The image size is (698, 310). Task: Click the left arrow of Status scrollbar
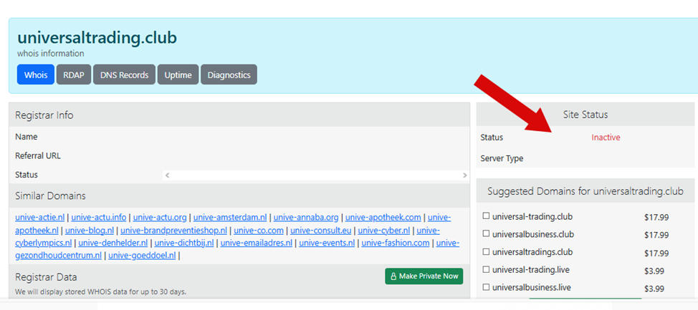click(x=168, y=175)
